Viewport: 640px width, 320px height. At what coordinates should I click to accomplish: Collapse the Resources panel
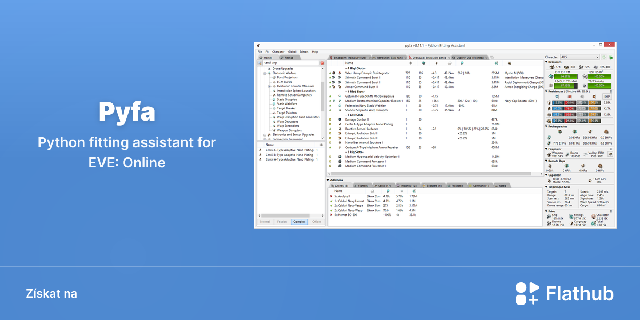pyautogui.click(x=546, y=62)
